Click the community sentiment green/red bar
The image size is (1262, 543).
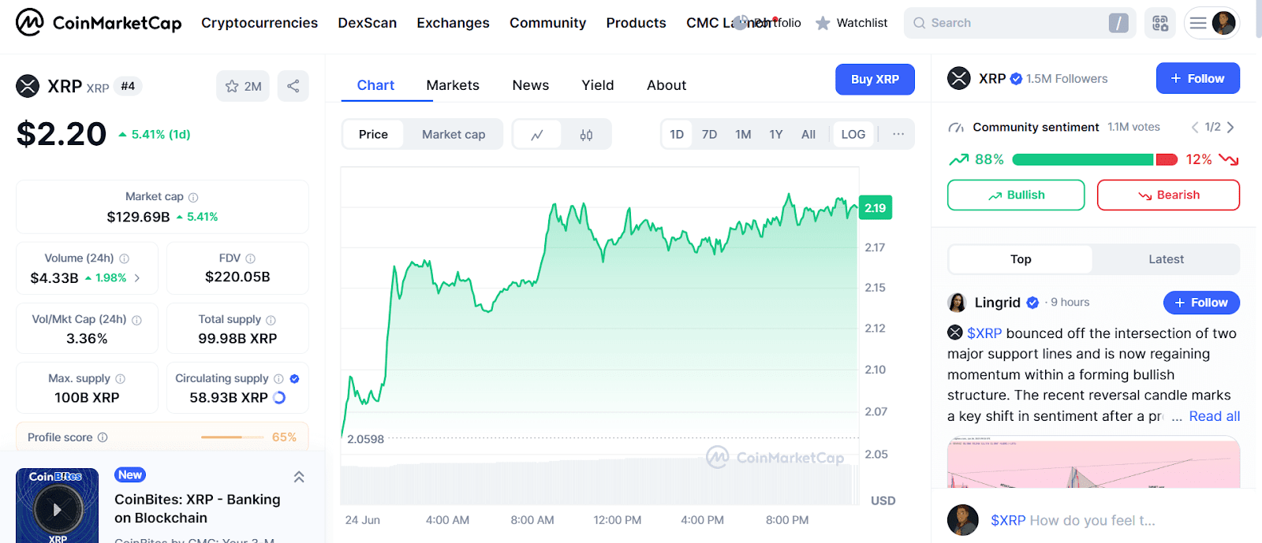click(1095, 160)
